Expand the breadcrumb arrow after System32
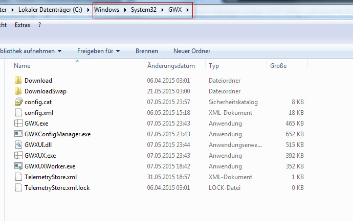The image size is (353, 221). point(162,10)
